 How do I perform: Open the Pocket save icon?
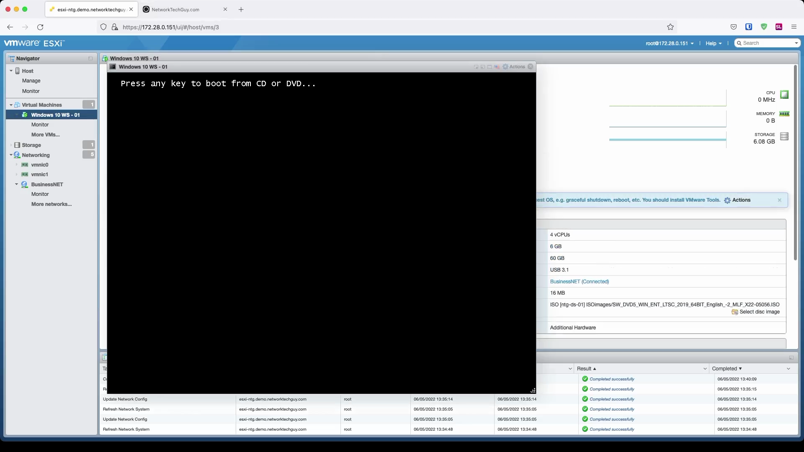pyautogui.click(x=734, y=27)
